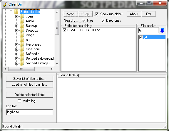Collapse the Softpedia files tree node
Screen dimensions: 169x131
click(11, 12)
